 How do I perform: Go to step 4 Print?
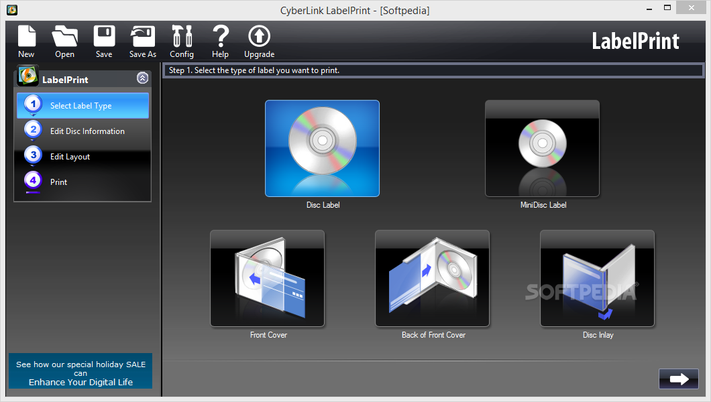83,182
